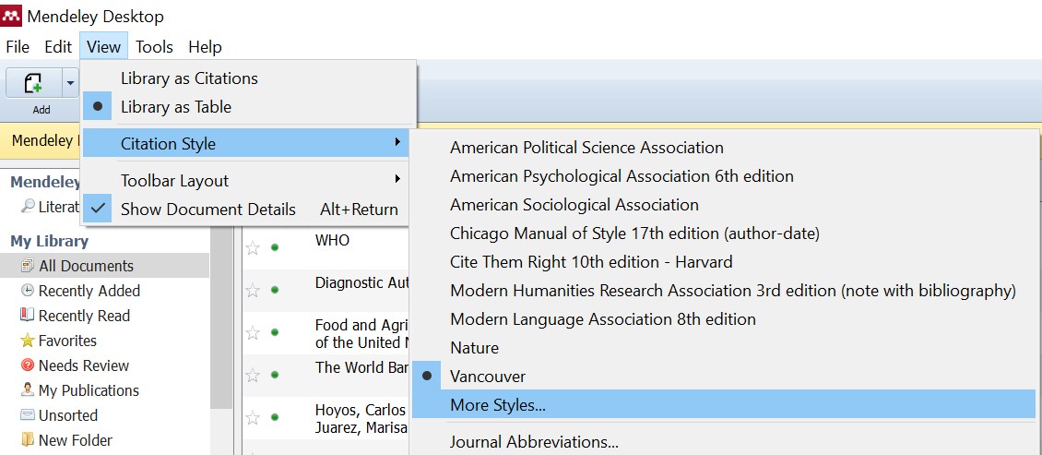Viewport: 1042px width, 455px height.
Task: Click the Add document toolbar icon
Action: (33, 84)
